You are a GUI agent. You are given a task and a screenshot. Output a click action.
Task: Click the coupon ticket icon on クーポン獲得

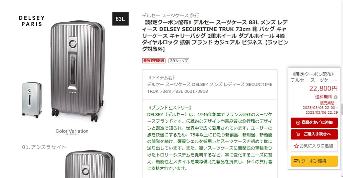[x=296, y=161]
